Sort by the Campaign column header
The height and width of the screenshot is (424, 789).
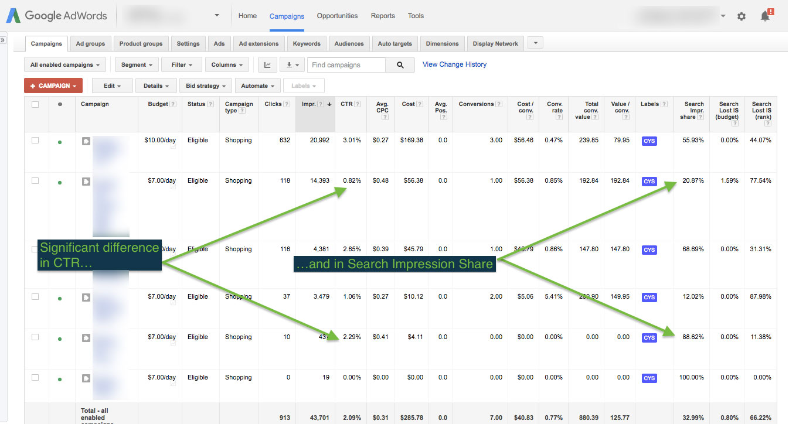click(x=95, y=104)
